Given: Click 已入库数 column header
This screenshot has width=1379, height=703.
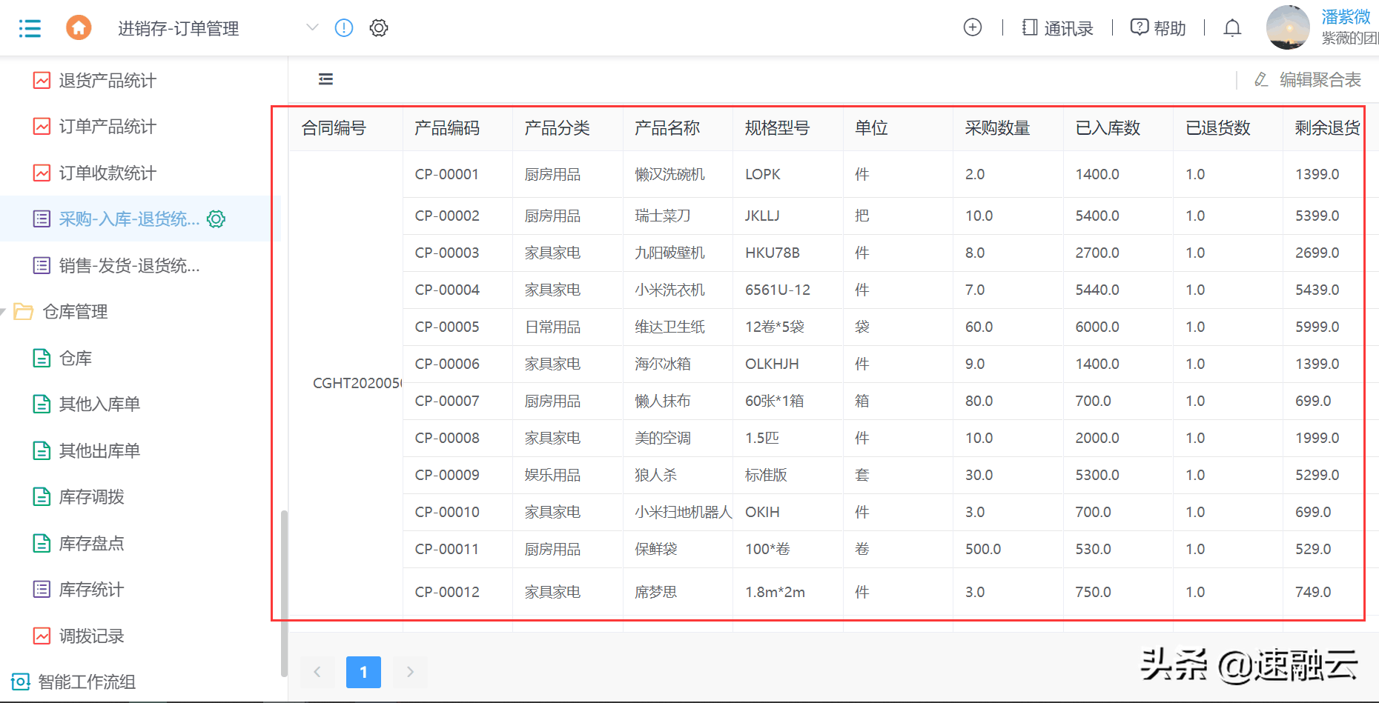Looking at the screenshot, I should (1108, 128).
